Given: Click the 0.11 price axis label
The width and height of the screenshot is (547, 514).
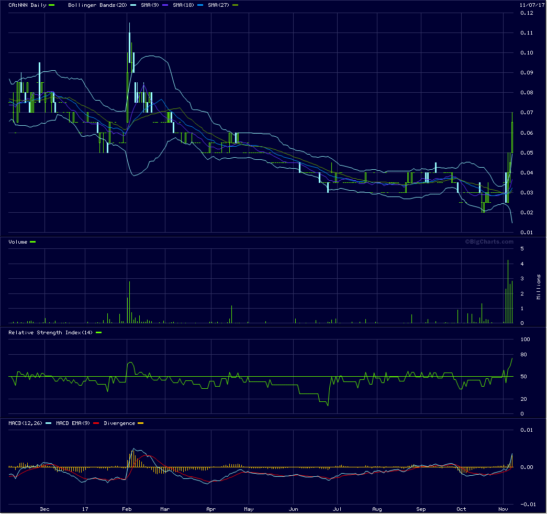Looking at the screenshot, I should [x=527, y=33].
